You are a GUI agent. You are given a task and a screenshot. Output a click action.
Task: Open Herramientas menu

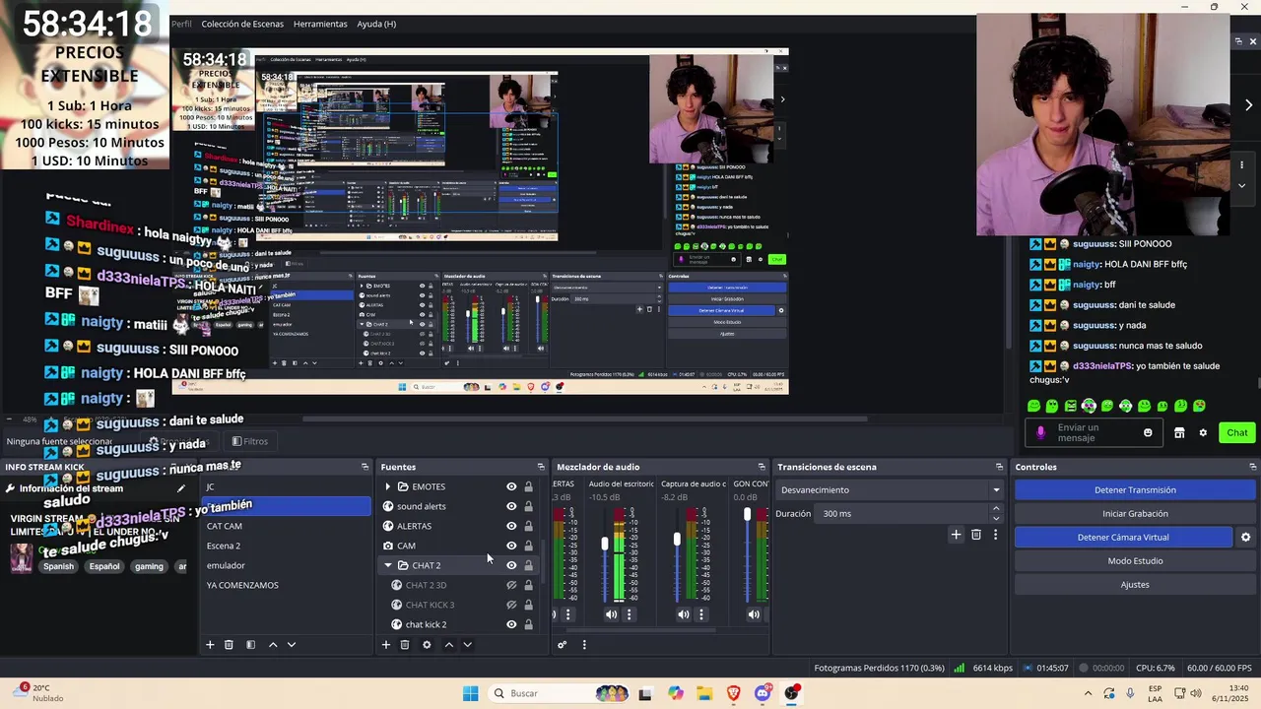coord(320,24)
